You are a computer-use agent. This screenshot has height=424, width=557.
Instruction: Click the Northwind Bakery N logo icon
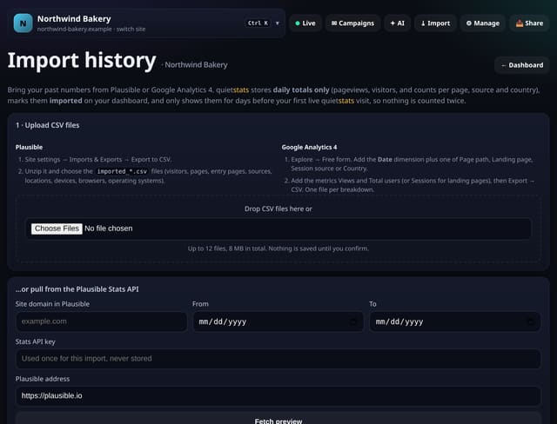point(23,23)
